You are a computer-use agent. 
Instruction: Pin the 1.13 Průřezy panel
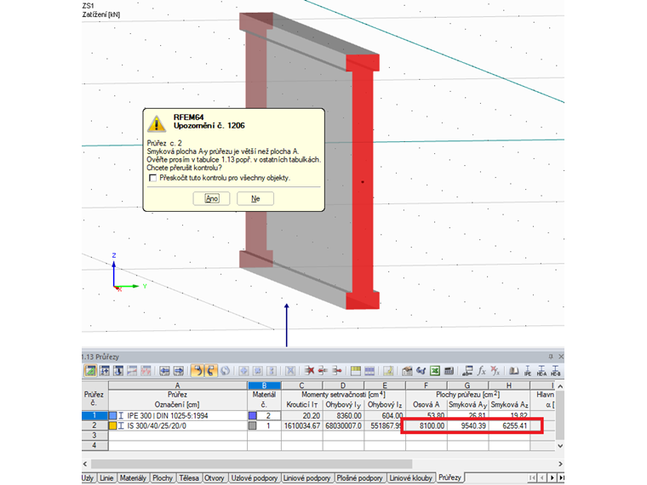pos(551,357)
